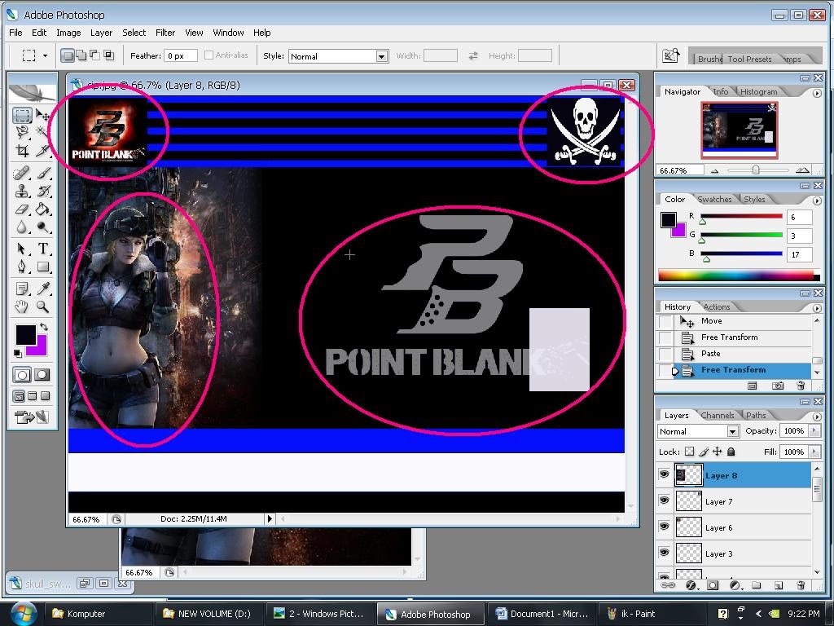Open the Style dropdown
The image size is (834, 626).
pyautogui.click(x=382, y=56)
